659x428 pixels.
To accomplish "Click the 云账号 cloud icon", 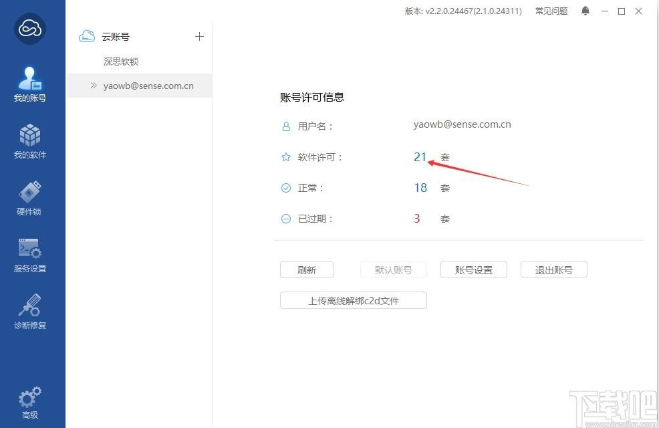I will [87, 37].
